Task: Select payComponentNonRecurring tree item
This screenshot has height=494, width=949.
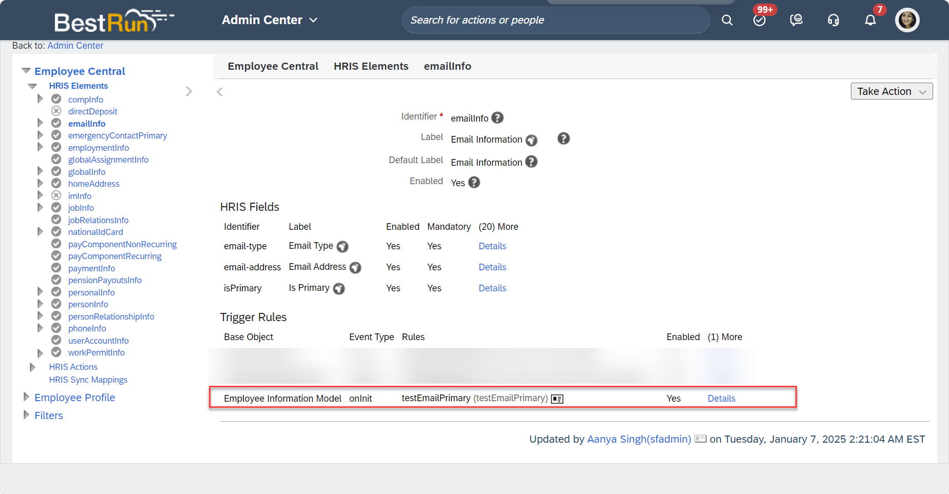Action: [122, 244]
